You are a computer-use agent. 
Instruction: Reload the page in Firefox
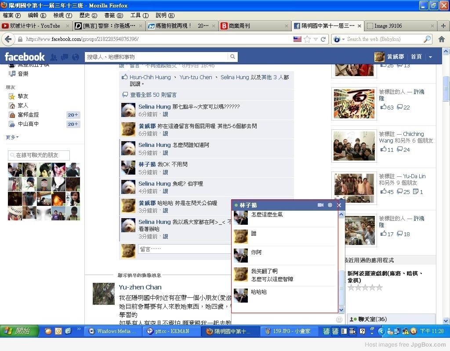point(323,39)
